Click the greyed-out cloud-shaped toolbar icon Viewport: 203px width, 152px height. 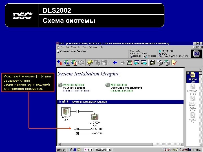tap(81, 63)
